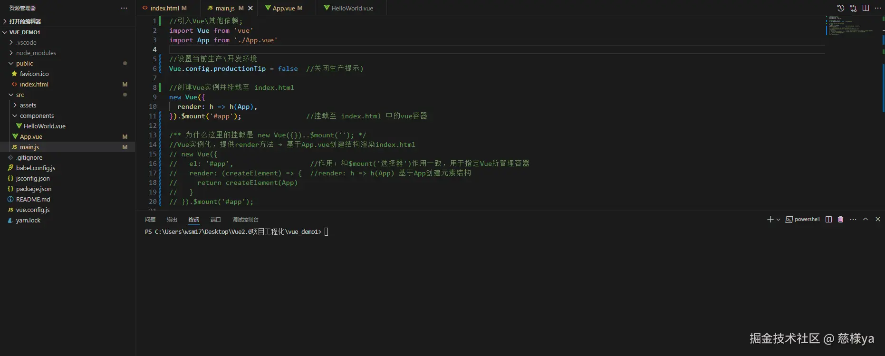Viewport: 885px width, 356px height.
Task: Open timeline history icon in editor toolbar
Action: [841, 8]
